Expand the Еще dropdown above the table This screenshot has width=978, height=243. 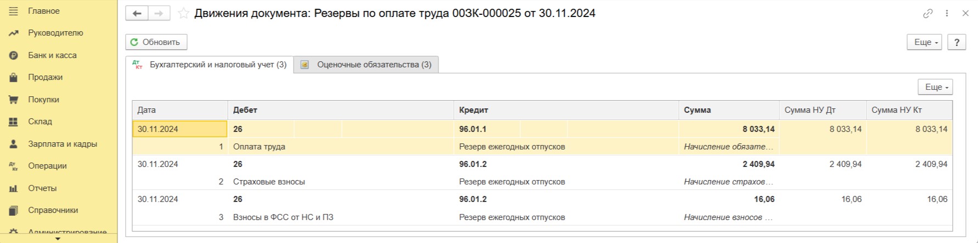(935, 87)
